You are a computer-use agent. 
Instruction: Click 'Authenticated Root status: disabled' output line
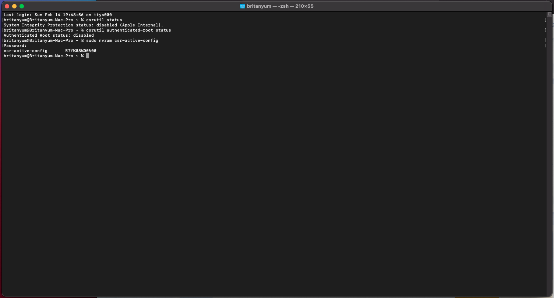[49, 35]
